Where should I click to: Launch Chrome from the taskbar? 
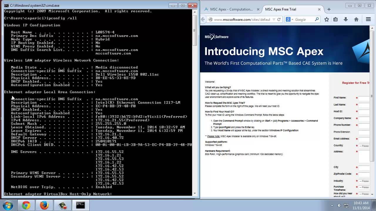tap(26, 205)
